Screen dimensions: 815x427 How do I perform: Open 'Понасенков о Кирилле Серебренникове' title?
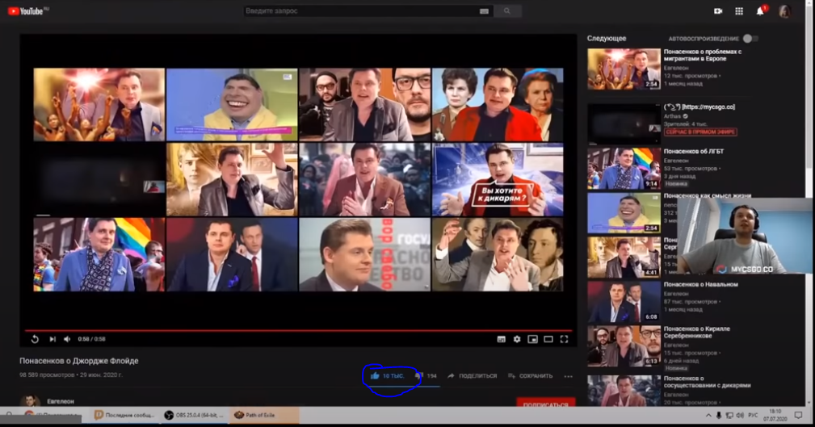(697, 333)
